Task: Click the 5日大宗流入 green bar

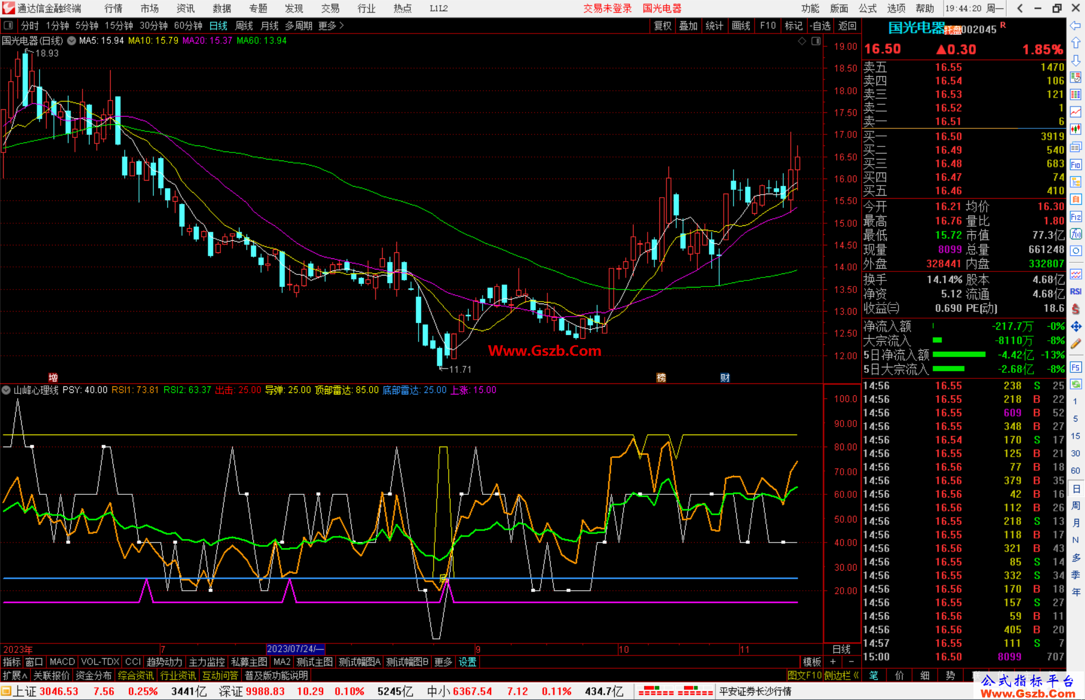Action: (948, 369)
